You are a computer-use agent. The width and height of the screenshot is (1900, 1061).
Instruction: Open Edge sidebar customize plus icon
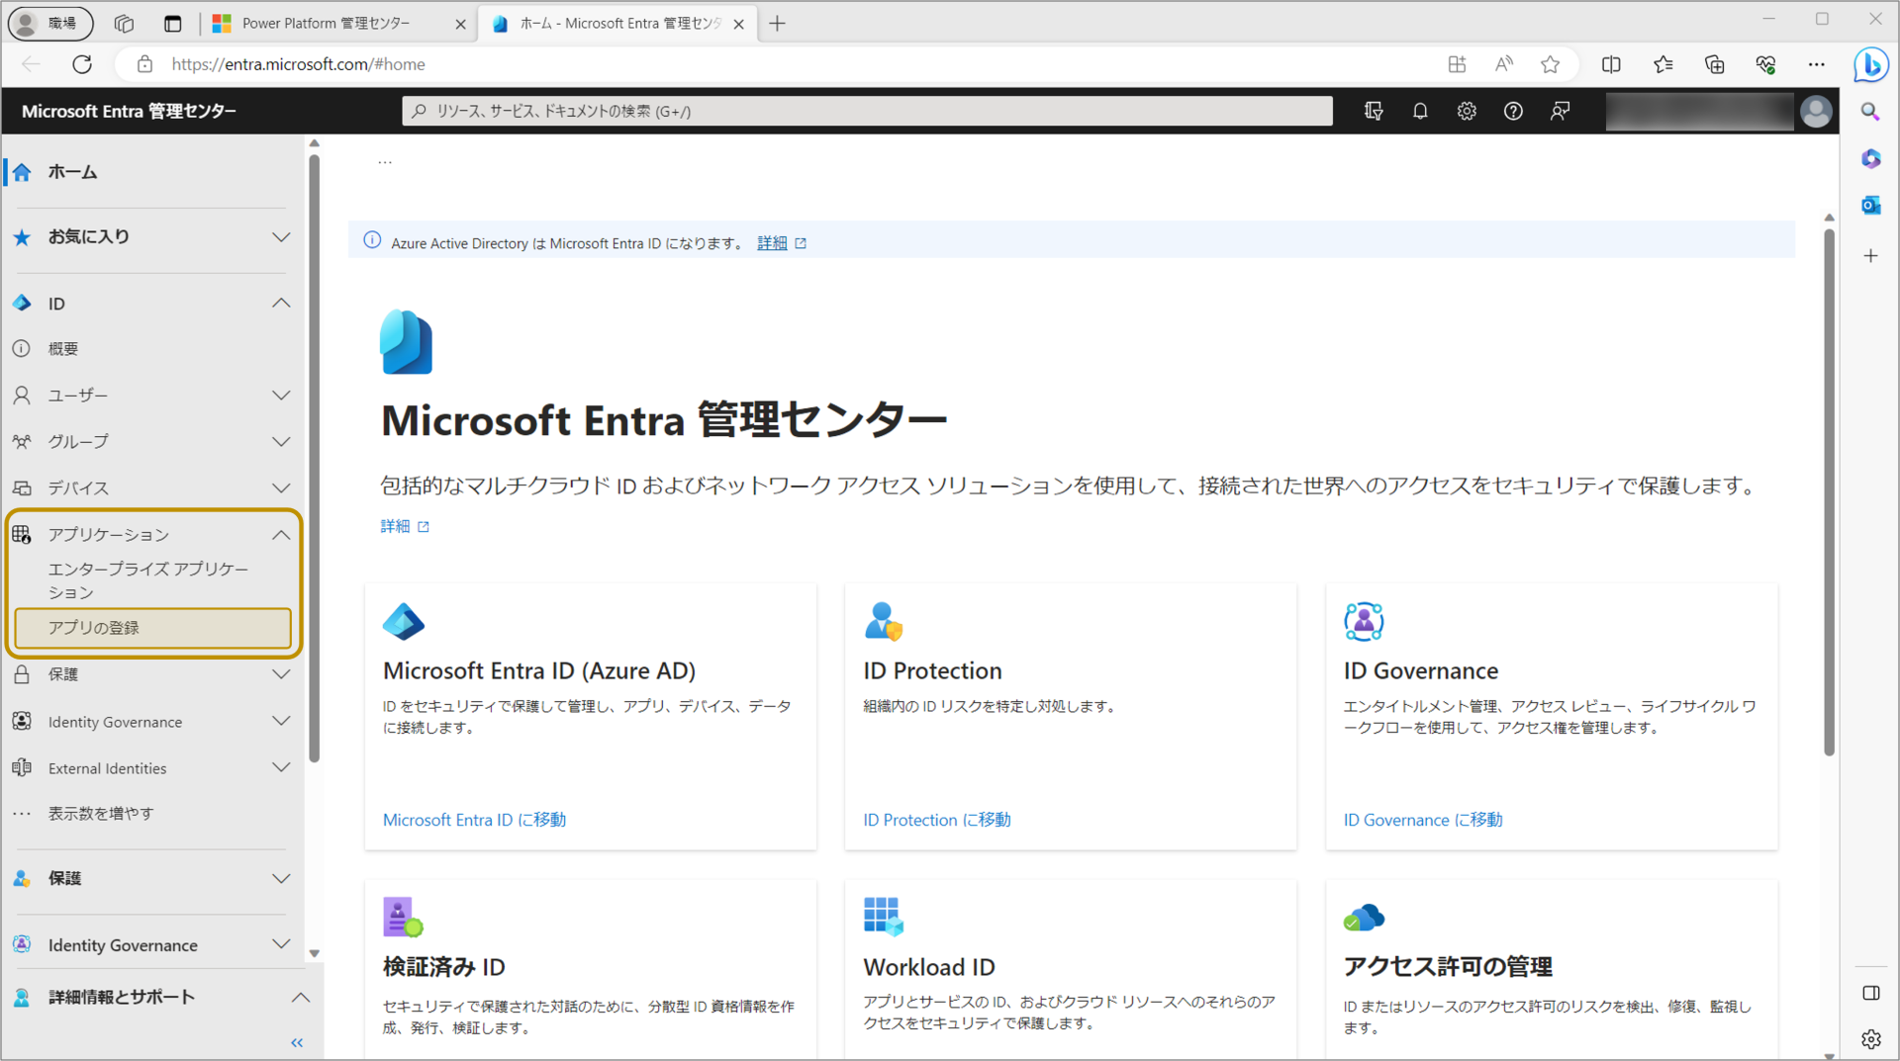(1870, 257)
